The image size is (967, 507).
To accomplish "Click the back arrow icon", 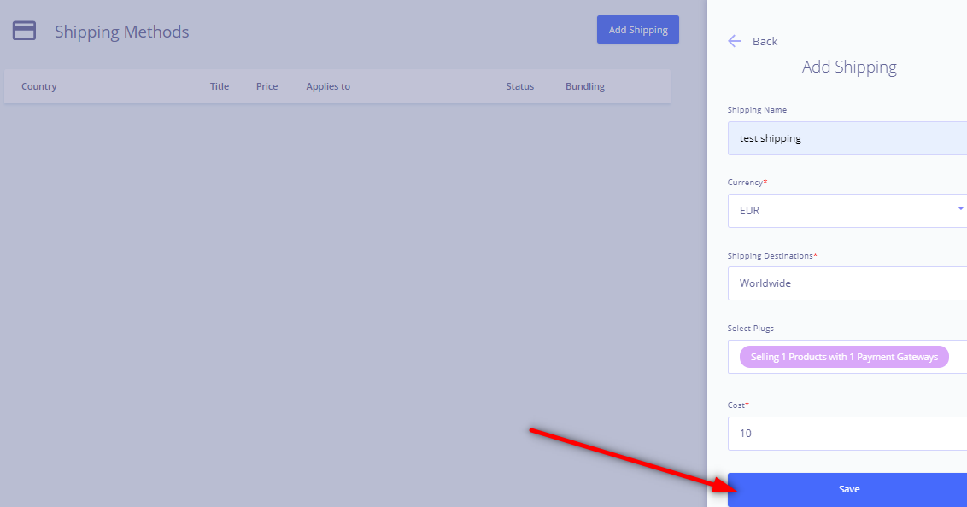I will pos(734,41).
